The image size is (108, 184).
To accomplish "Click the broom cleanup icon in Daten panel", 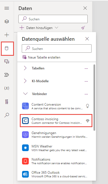I will 83,28.
